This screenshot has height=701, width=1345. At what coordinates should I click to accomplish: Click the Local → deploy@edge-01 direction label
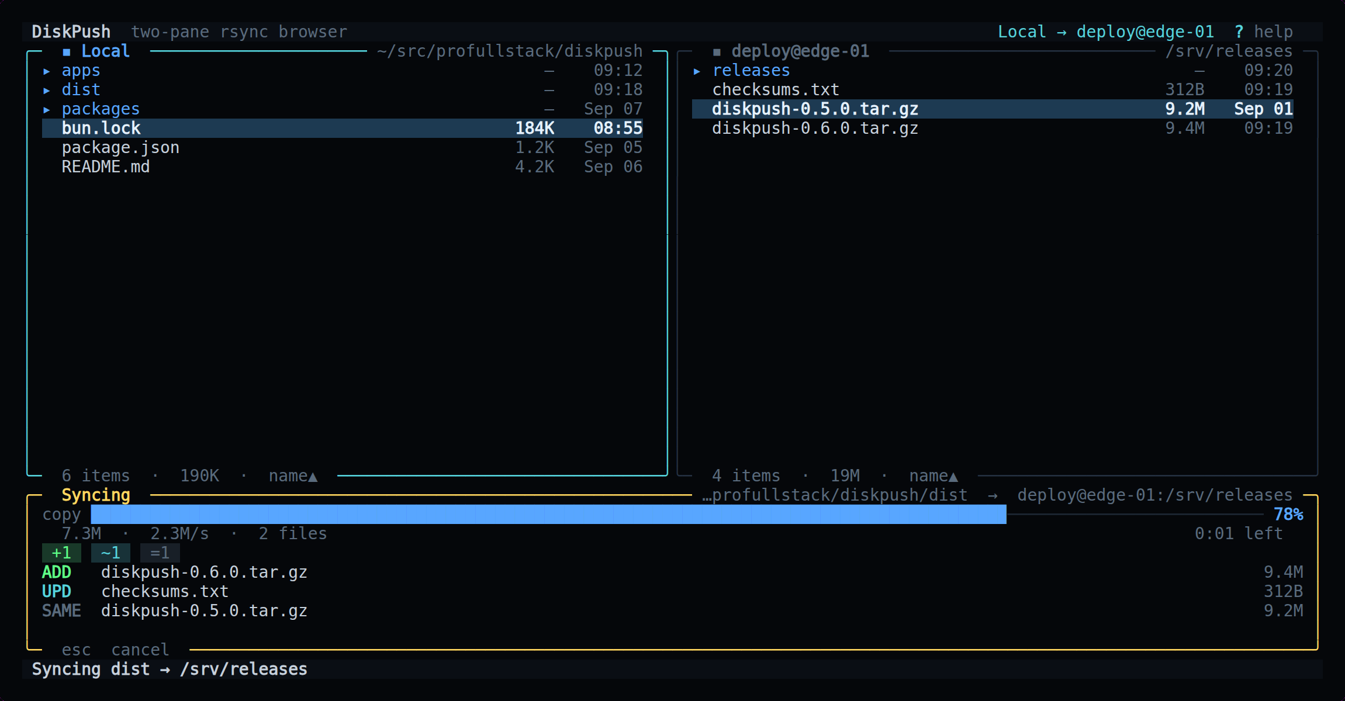1105,32
